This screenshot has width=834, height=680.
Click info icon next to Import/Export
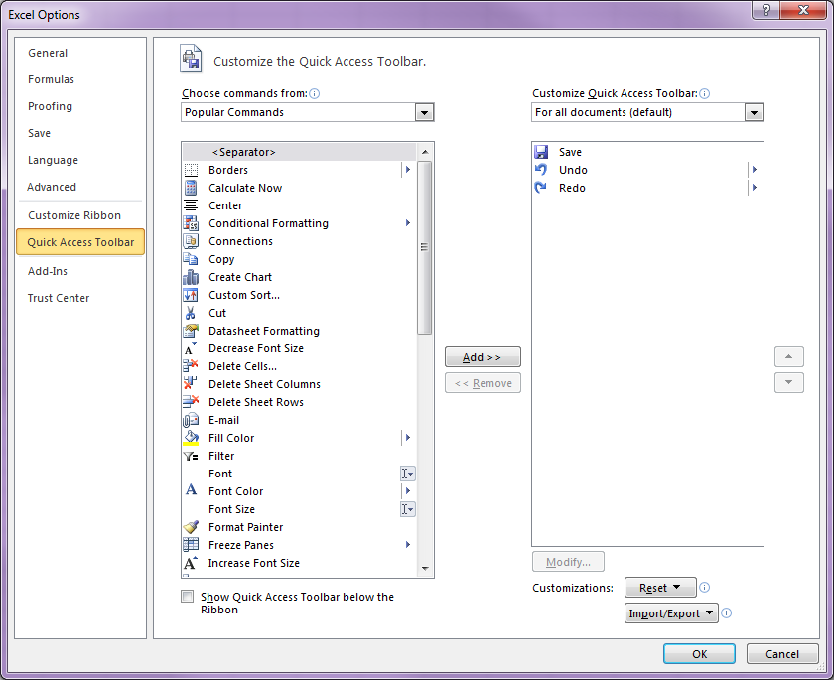(726, 613)
